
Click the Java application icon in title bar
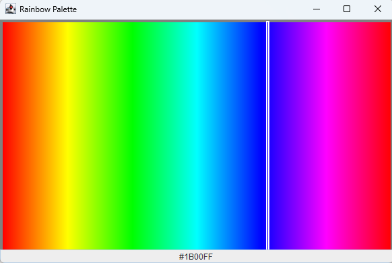(x=11, y=9)
